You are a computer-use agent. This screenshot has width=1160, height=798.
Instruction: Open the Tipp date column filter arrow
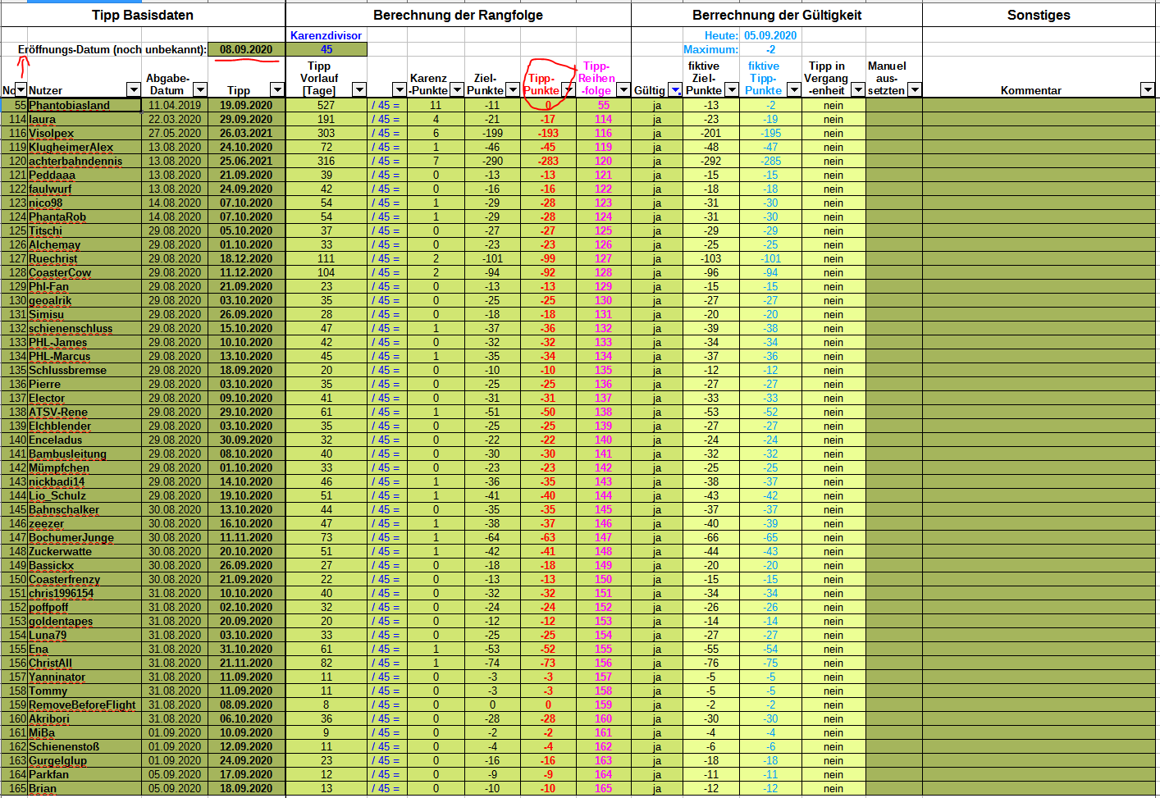tap(276, 89)
